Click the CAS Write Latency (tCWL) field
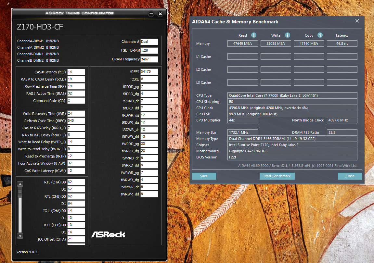 pyautogui.click(x=76, y=171)
